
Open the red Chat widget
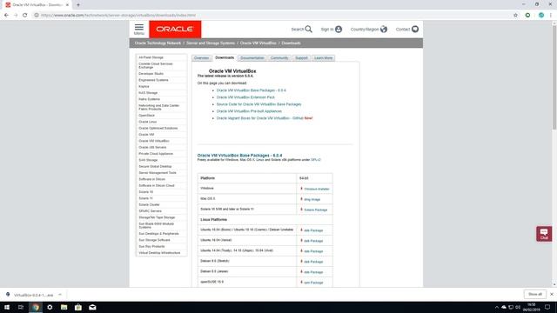click(544, 234)
